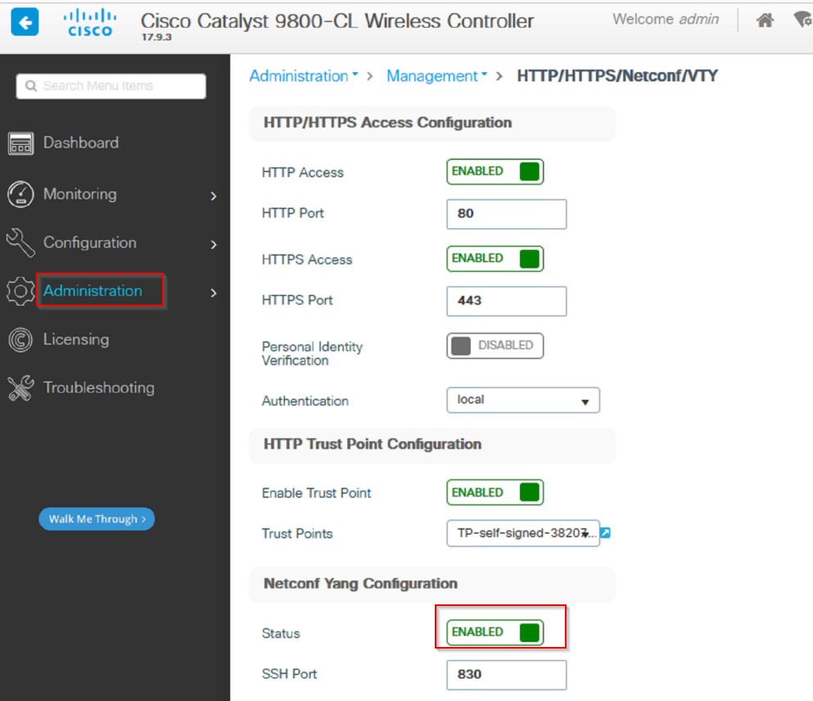Select the Administration menu item
Image resolution: width=813 pixels, height=701 pixels.
pyautogui.click(x=93, y=291)
